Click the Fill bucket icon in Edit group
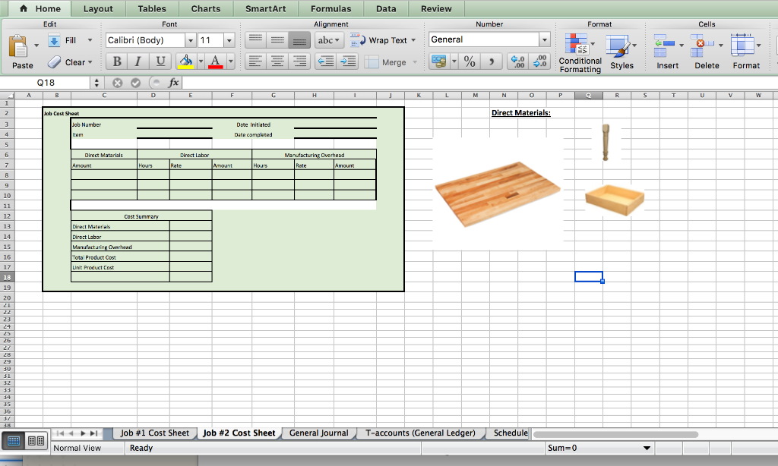This screenshot has height=466, width=778. [x=52, y=39]
